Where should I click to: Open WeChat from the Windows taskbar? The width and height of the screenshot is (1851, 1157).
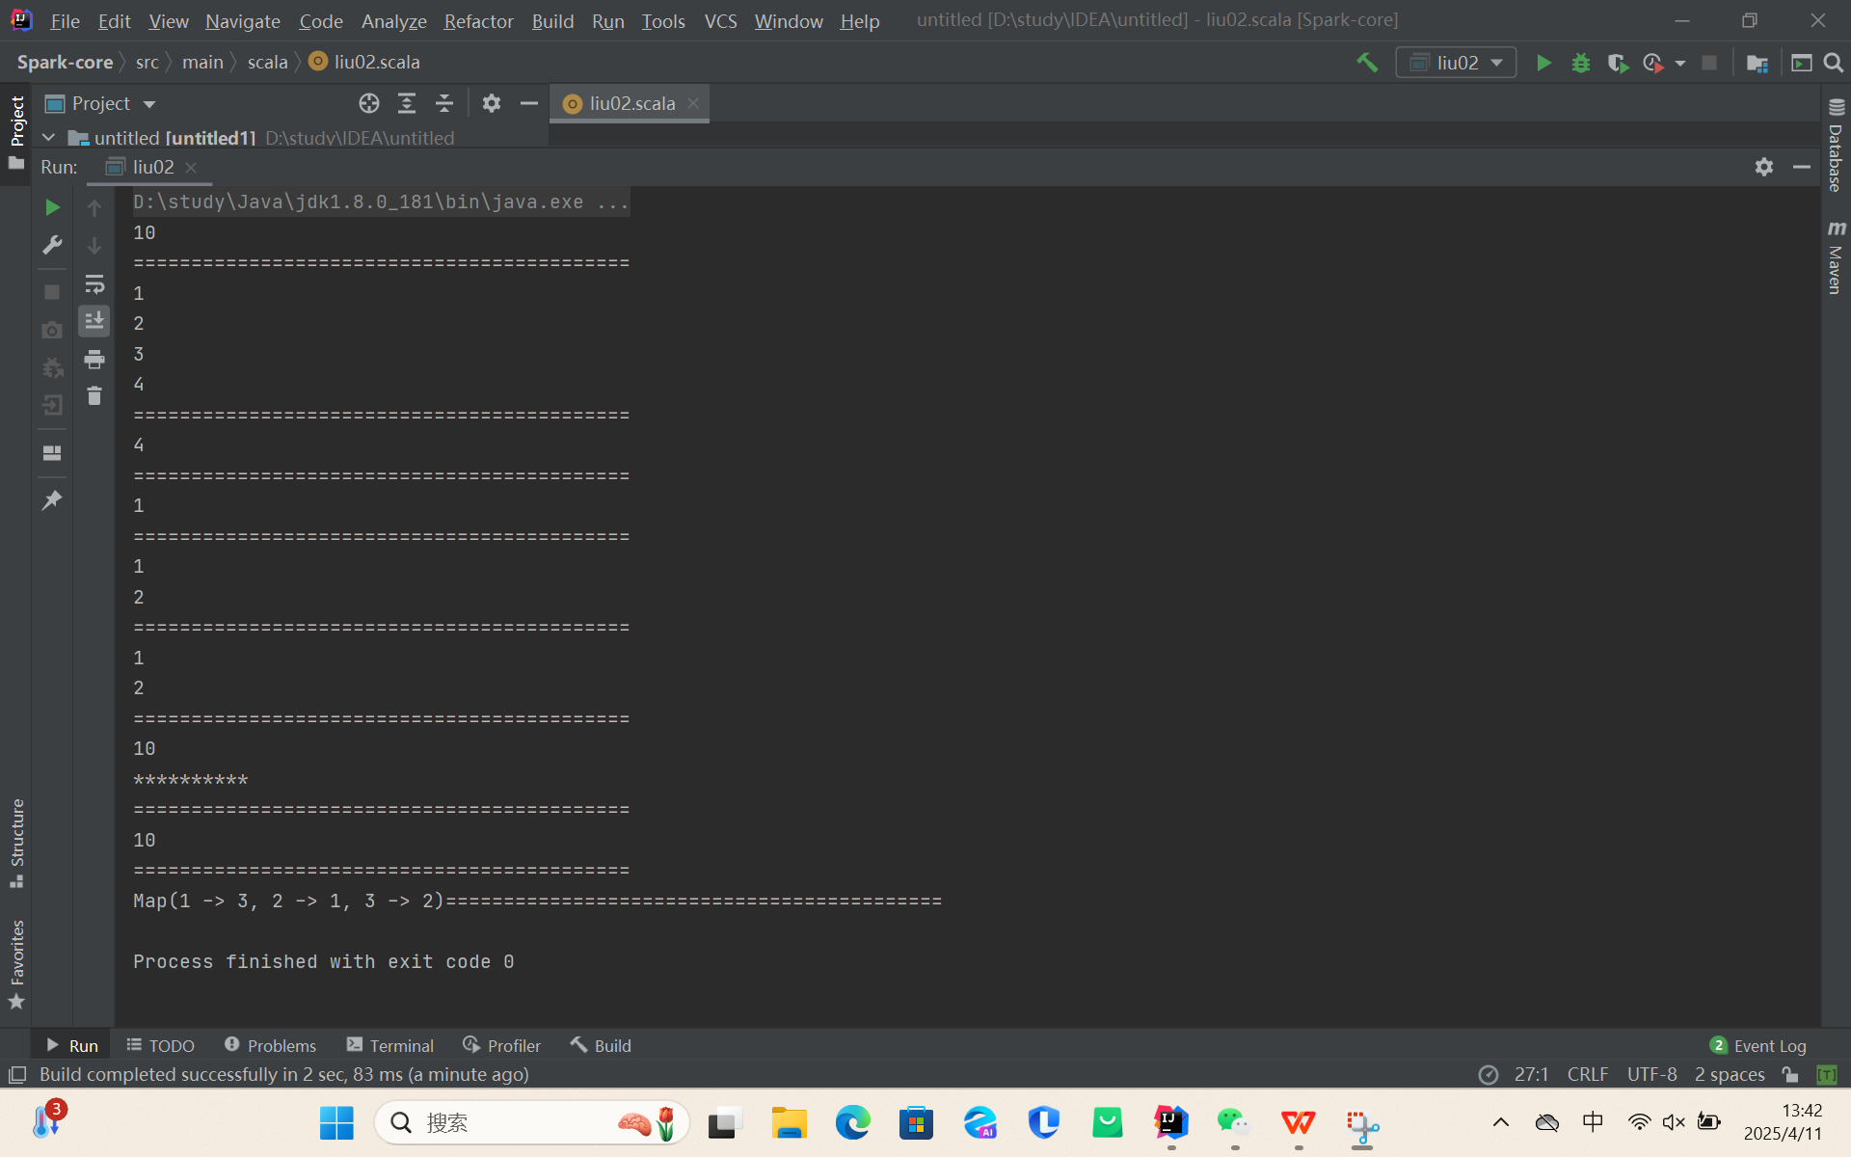pos(1233,1122)
